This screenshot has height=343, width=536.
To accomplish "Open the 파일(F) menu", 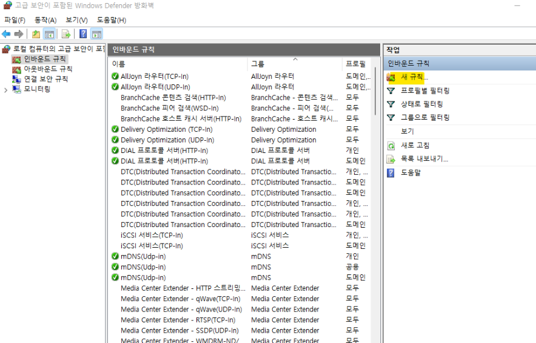I will [x=15, y=20].
